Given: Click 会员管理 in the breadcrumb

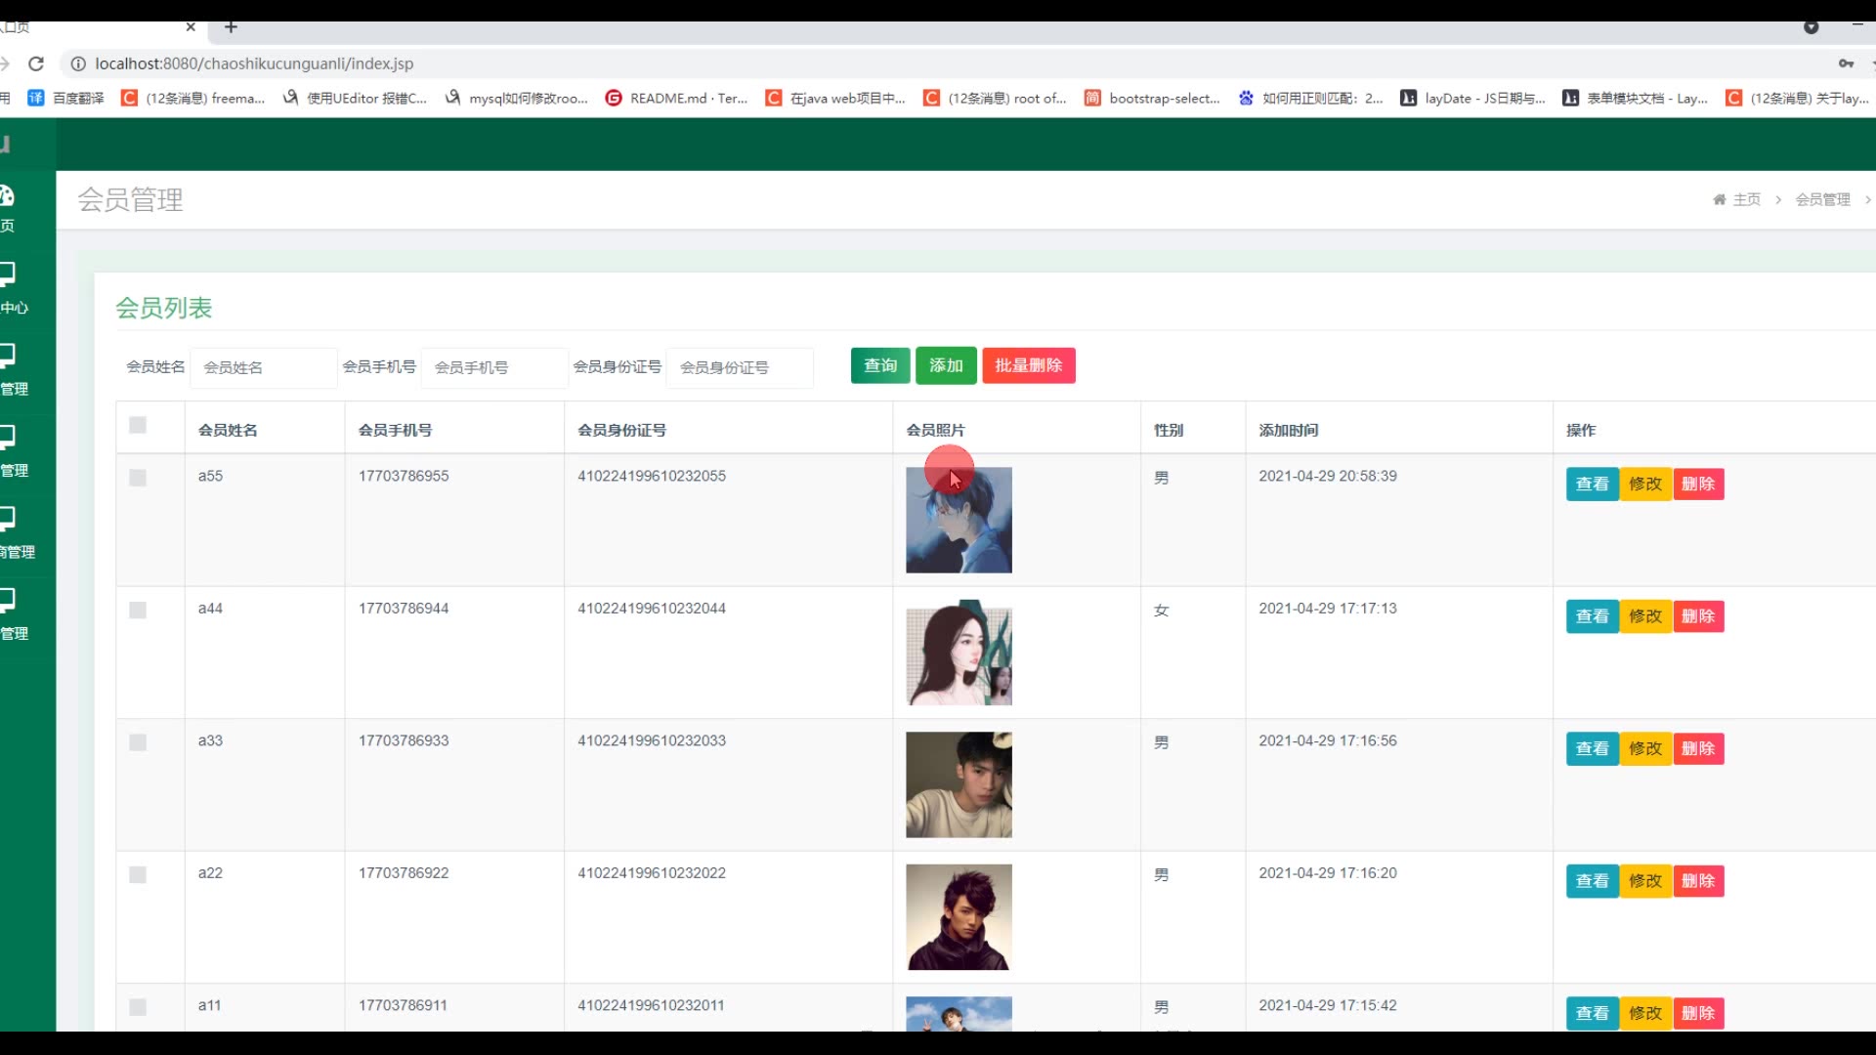Looking at the screenshot, I should pos(1822,199).
